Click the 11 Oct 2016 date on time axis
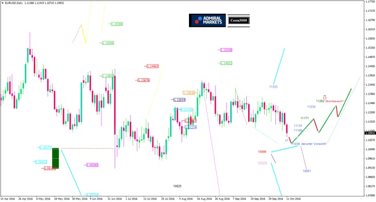Viewport: 376px width, 202px height. pyautogui.click(x=293, y=199)
